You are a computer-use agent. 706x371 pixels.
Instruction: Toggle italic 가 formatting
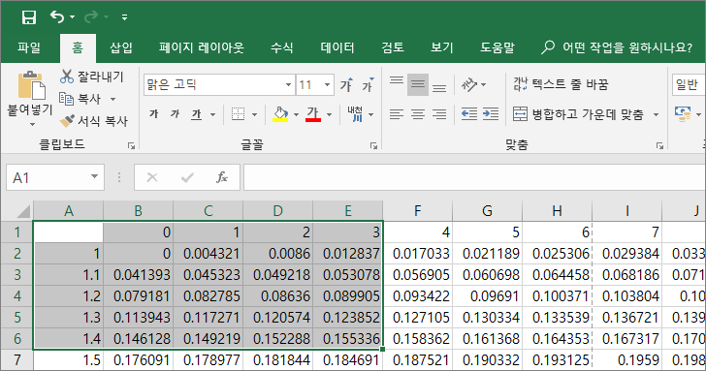coord(175,114)
